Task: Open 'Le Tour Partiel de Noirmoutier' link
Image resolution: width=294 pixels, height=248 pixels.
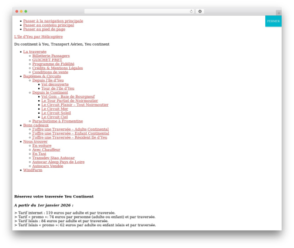Action: point(69,101)
